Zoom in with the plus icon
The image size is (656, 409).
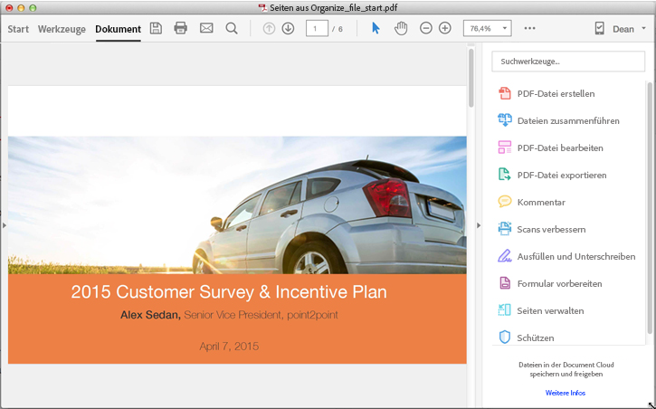[x=445, y=28]
